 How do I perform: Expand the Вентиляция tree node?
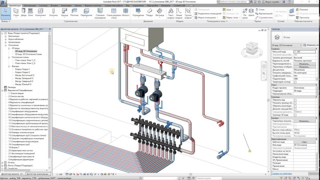point(6,36)
